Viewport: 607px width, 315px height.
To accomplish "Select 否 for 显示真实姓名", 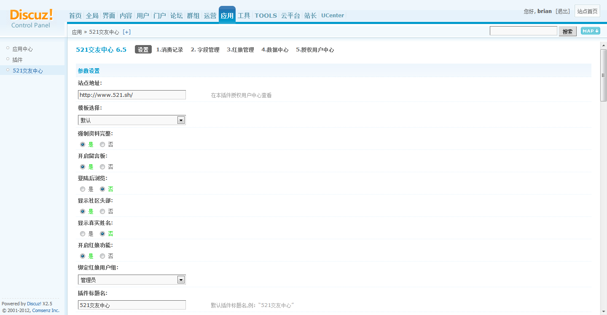I will click(x=102, y=234).
